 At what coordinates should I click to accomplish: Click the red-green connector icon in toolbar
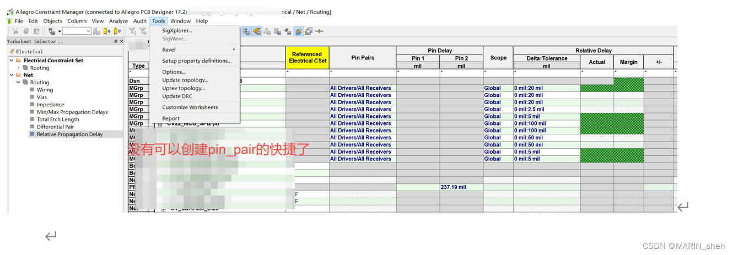319,31
